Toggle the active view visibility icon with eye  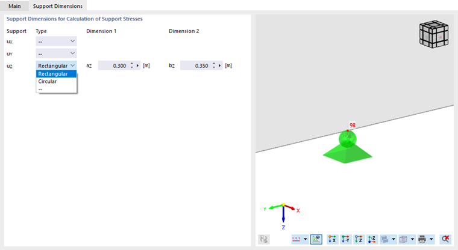[x=316, y=239]
